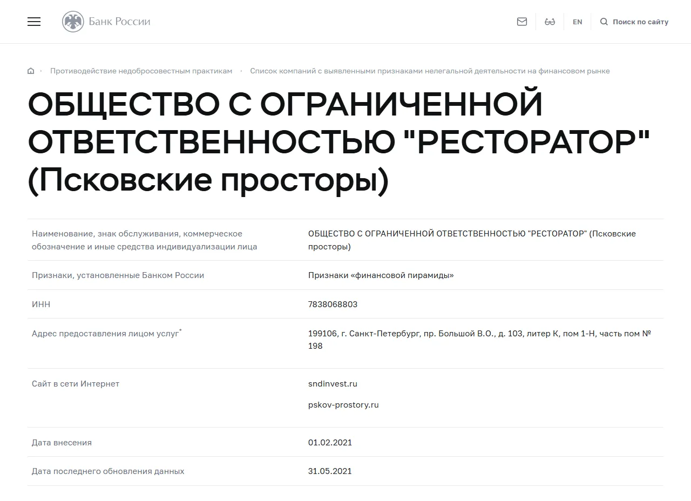The width and height of the screenshot is (691, 501).
Task: Switch site language to EN
Action: point(578,22)
